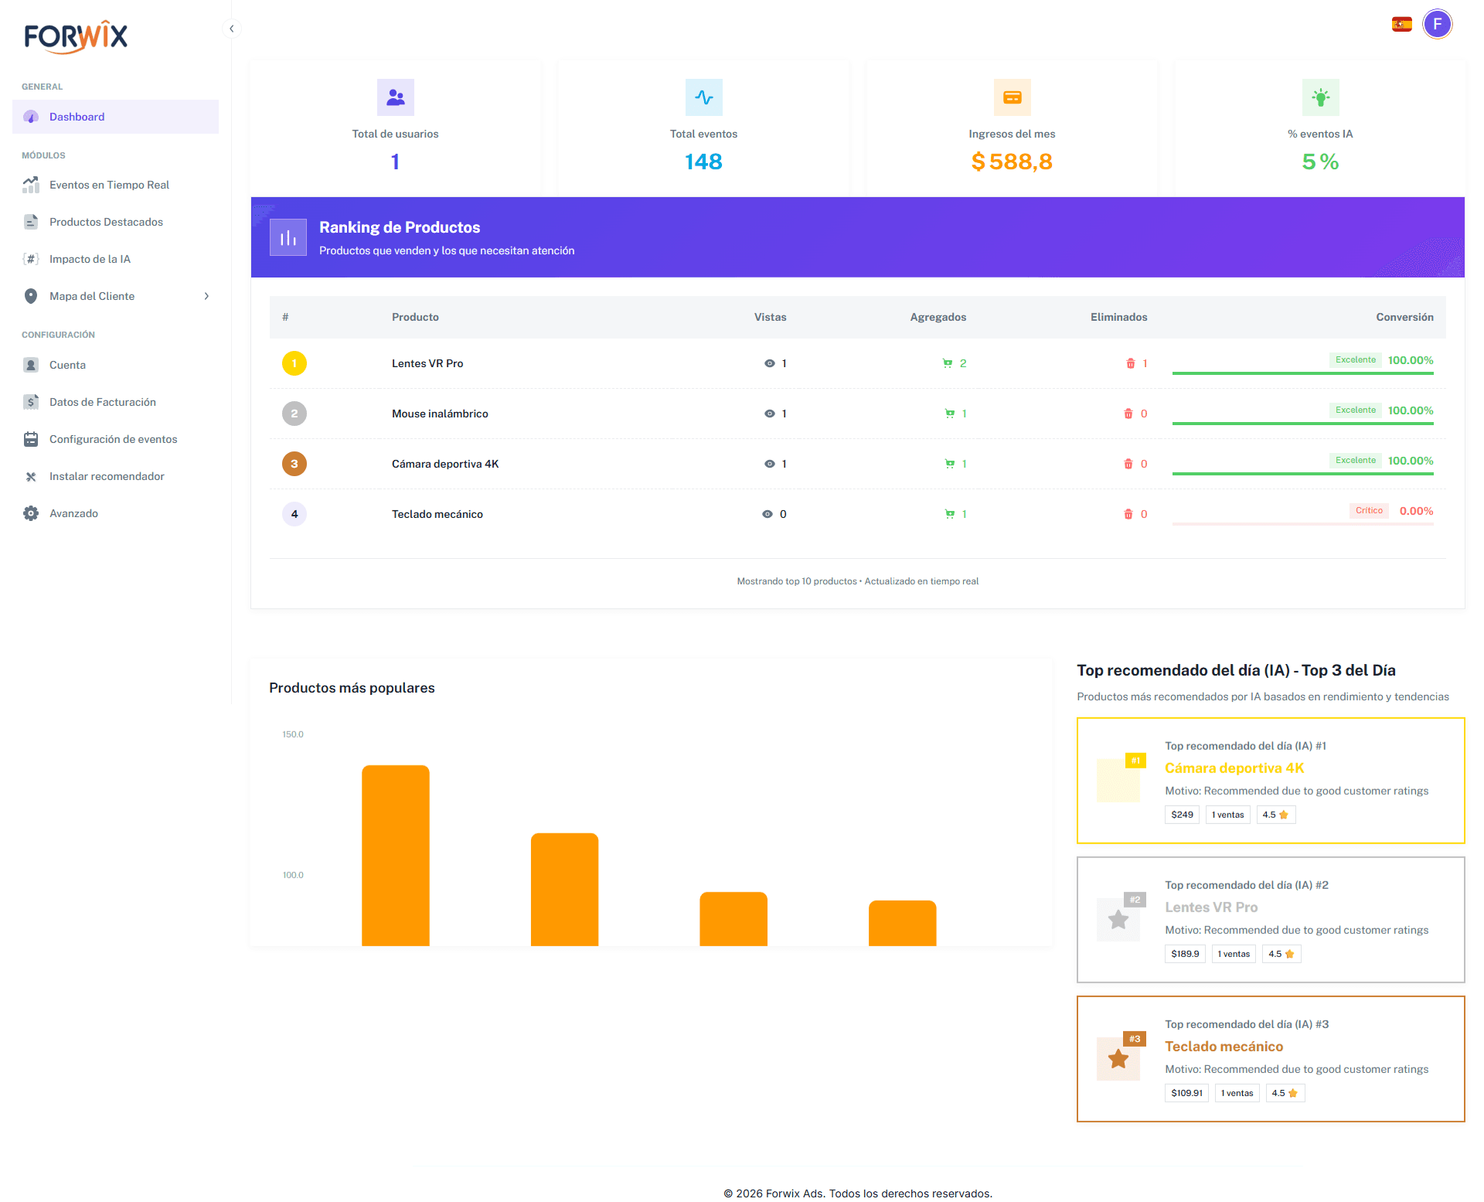Click the tallest orange bar in popular products chart

coord(395,854)
